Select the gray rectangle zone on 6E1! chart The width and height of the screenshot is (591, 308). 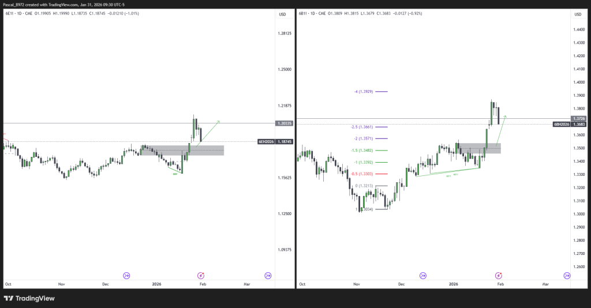[x=182, y=151]
